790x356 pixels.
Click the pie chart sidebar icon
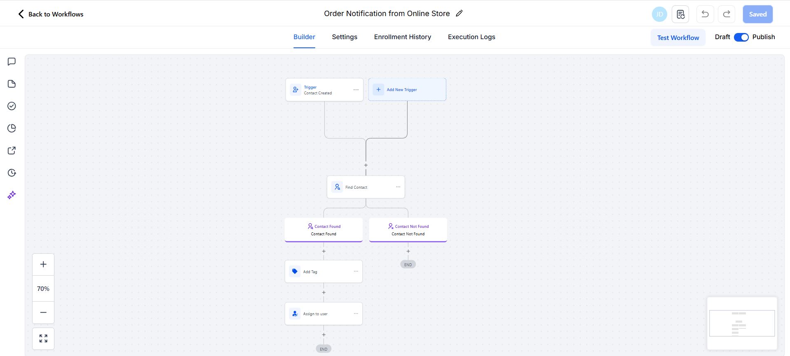[x=12, y=128]
